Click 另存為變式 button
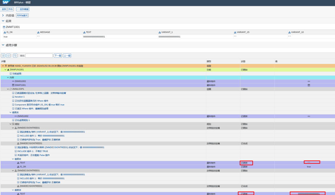 click(22, 15)
